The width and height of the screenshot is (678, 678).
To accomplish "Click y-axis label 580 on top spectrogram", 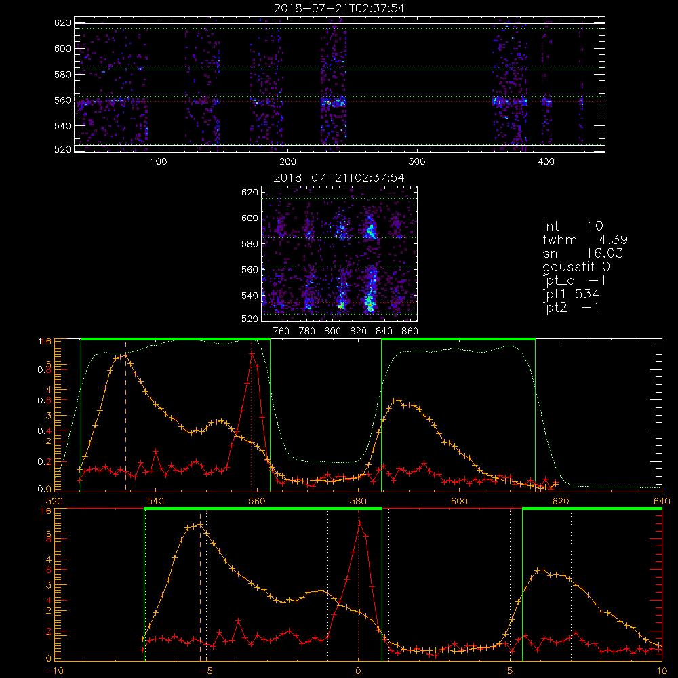I will (x=62, y=75).
